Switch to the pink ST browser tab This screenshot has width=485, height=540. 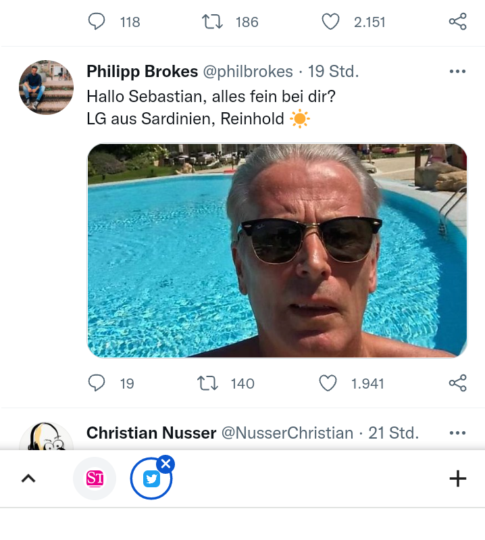coord(95,478)
